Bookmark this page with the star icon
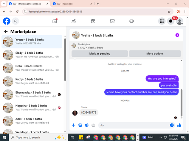The image size is (189, 141). (x=169, y=12)
